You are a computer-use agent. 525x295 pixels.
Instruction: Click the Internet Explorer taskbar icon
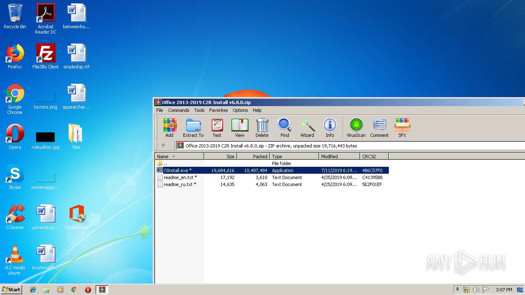tap(33, 290)
